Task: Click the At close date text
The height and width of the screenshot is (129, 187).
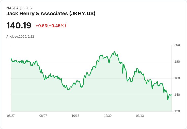Action: [x=20, y=37]
